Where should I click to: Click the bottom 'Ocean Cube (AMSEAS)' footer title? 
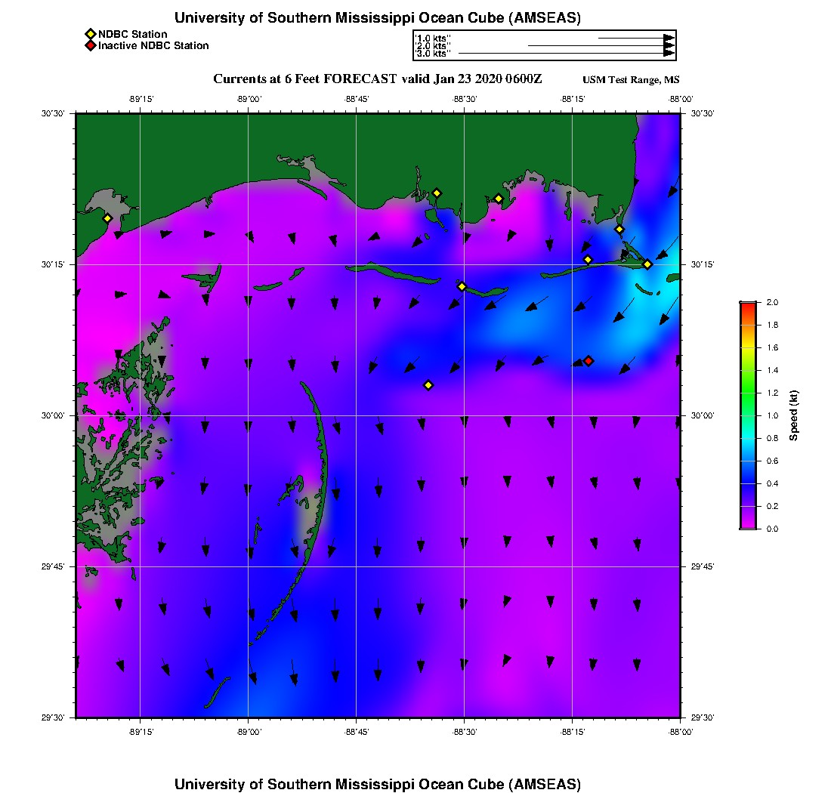(x=378, y=784)
